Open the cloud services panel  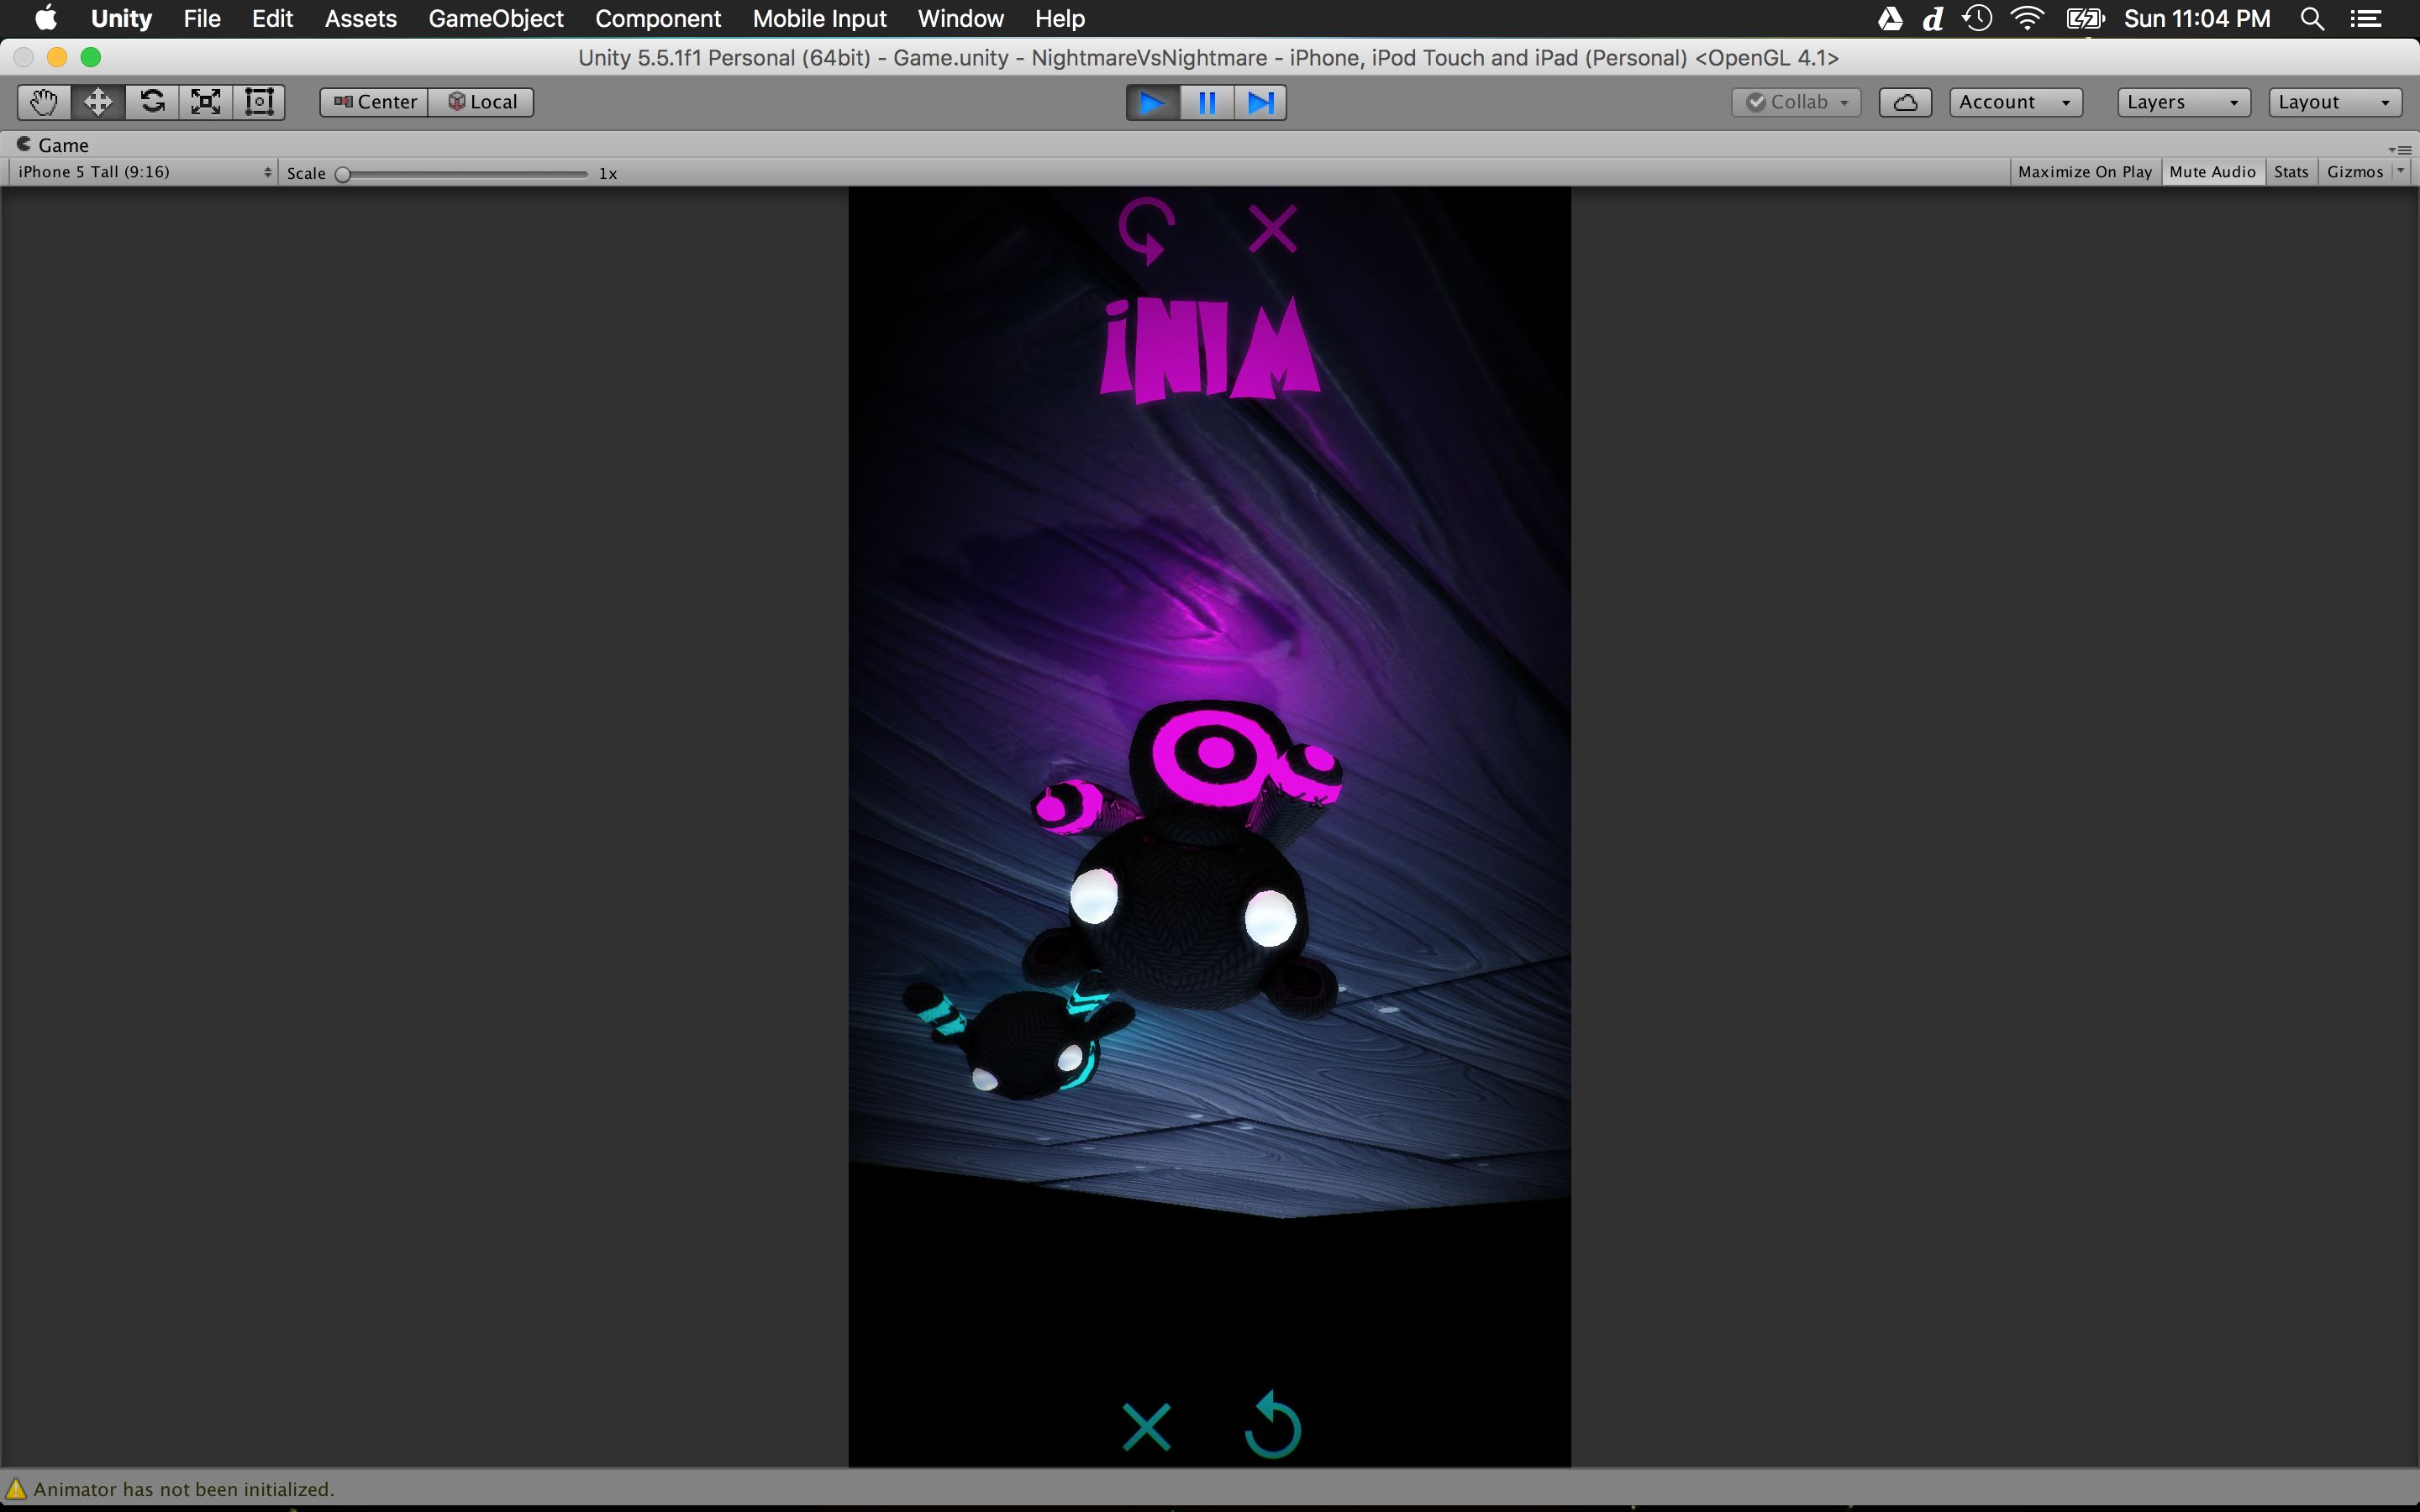tap(1904, 102)
